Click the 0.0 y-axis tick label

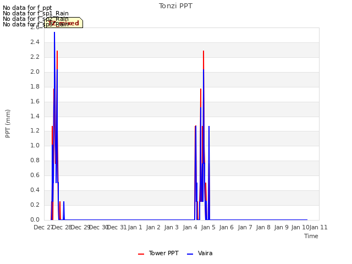coord(35,219)
